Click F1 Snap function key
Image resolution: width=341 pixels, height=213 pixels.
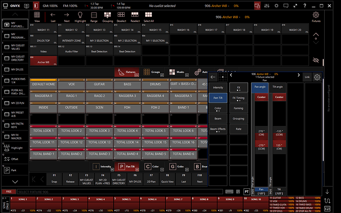pyautogui.click(x=54, y=179)
